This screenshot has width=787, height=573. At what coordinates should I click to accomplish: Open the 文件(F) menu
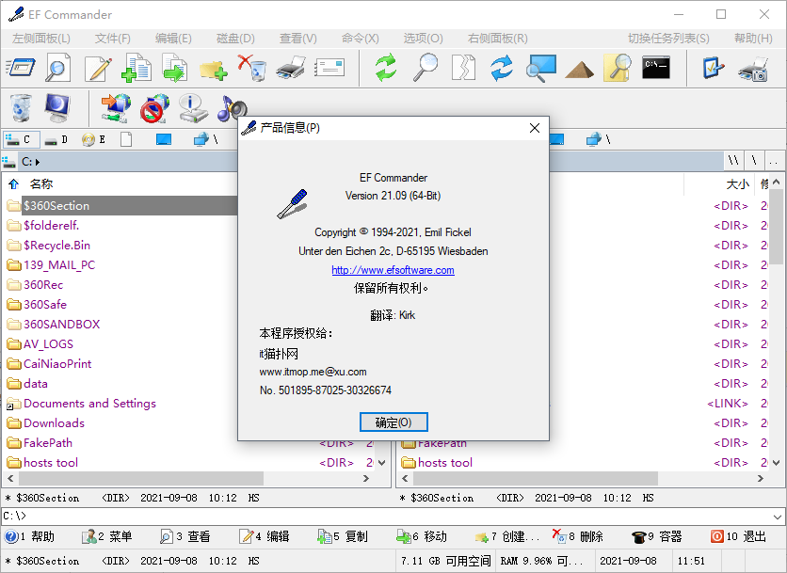[113, 39]
